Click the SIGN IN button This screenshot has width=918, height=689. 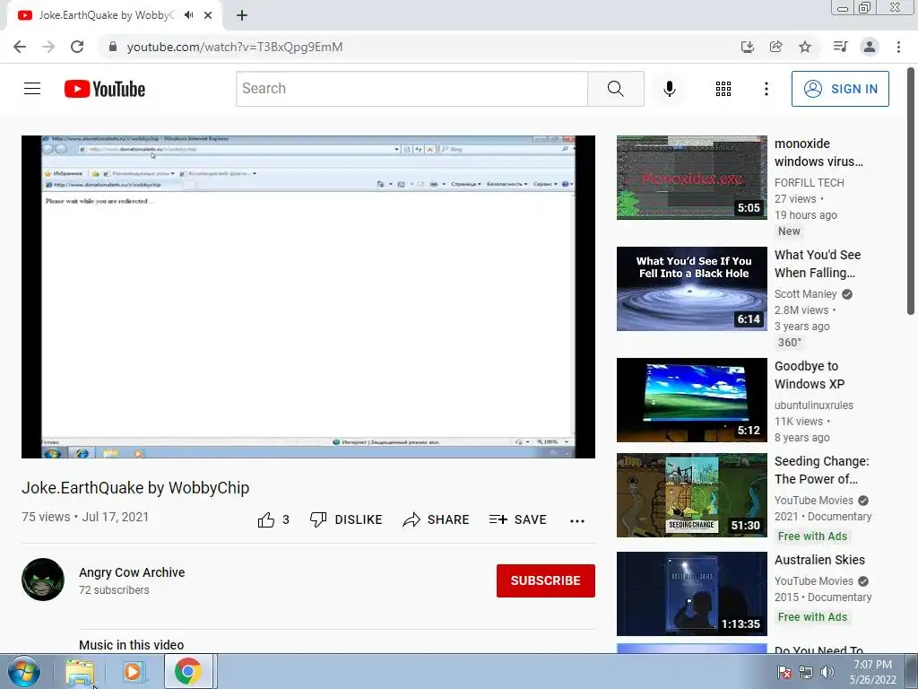pos(840,89)
